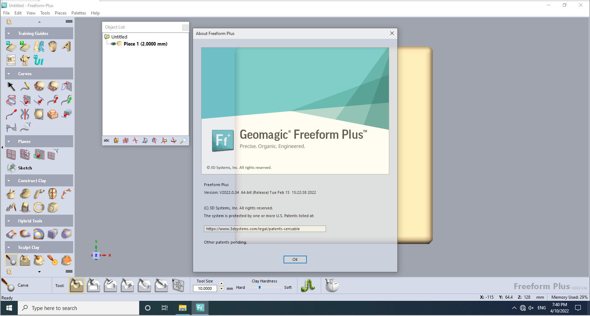This screenshot has height=316, width=590.
Task: Click the gear settings icon atop the palette
Action: pyautogui.click(x=10, y=22)
